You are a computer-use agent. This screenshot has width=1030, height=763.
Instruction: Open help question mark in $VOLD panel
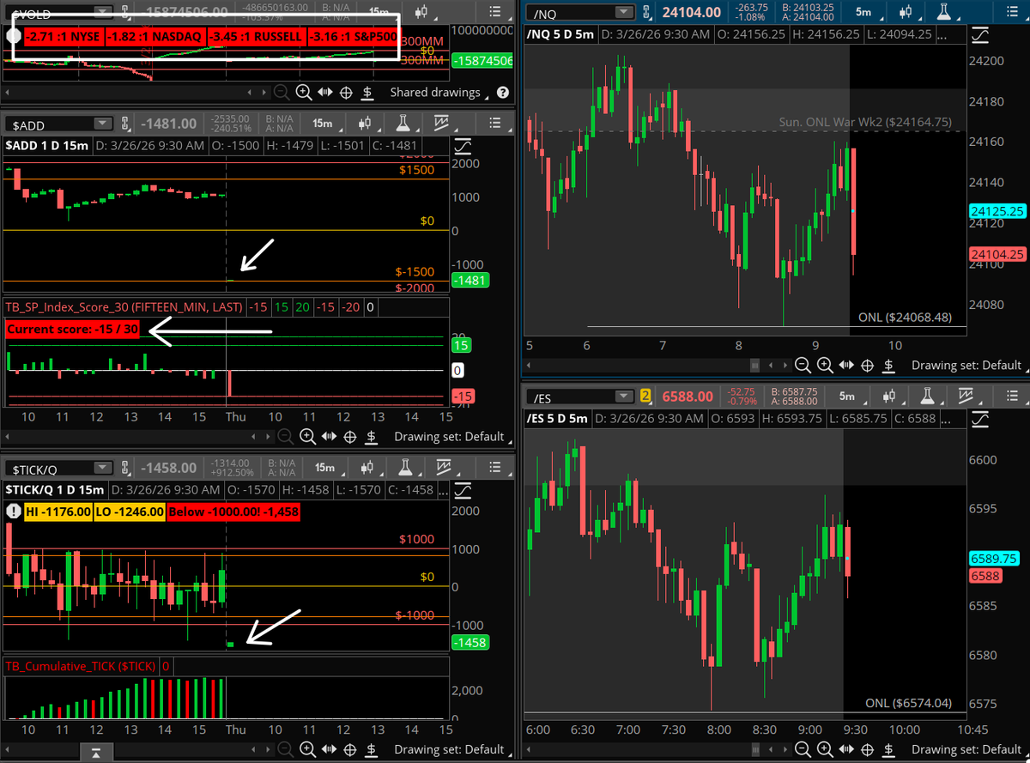[502, 93]
